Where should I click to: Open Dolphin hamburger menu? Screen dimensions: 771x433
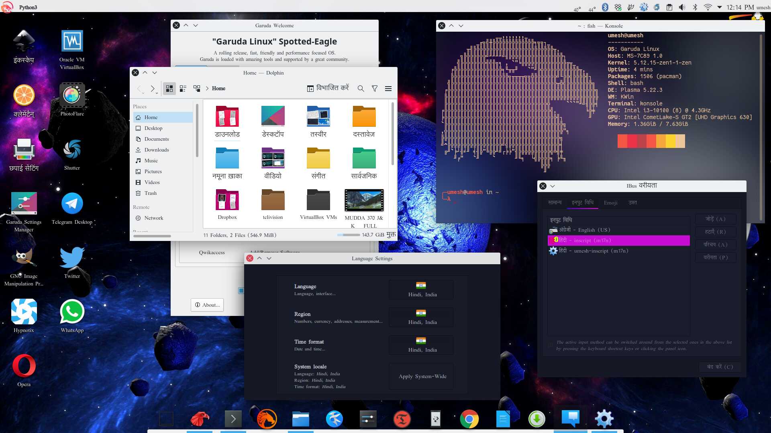tap(388, 89)
